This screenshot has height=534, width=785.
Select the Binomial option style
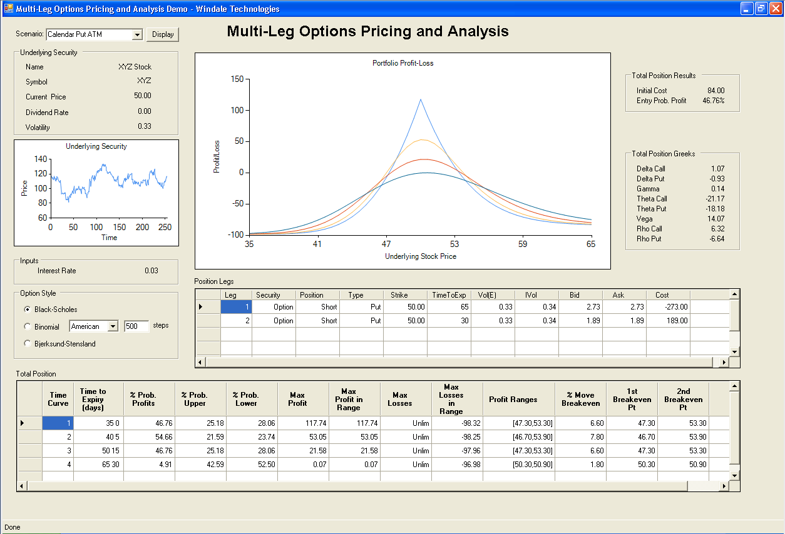point(27,326)
